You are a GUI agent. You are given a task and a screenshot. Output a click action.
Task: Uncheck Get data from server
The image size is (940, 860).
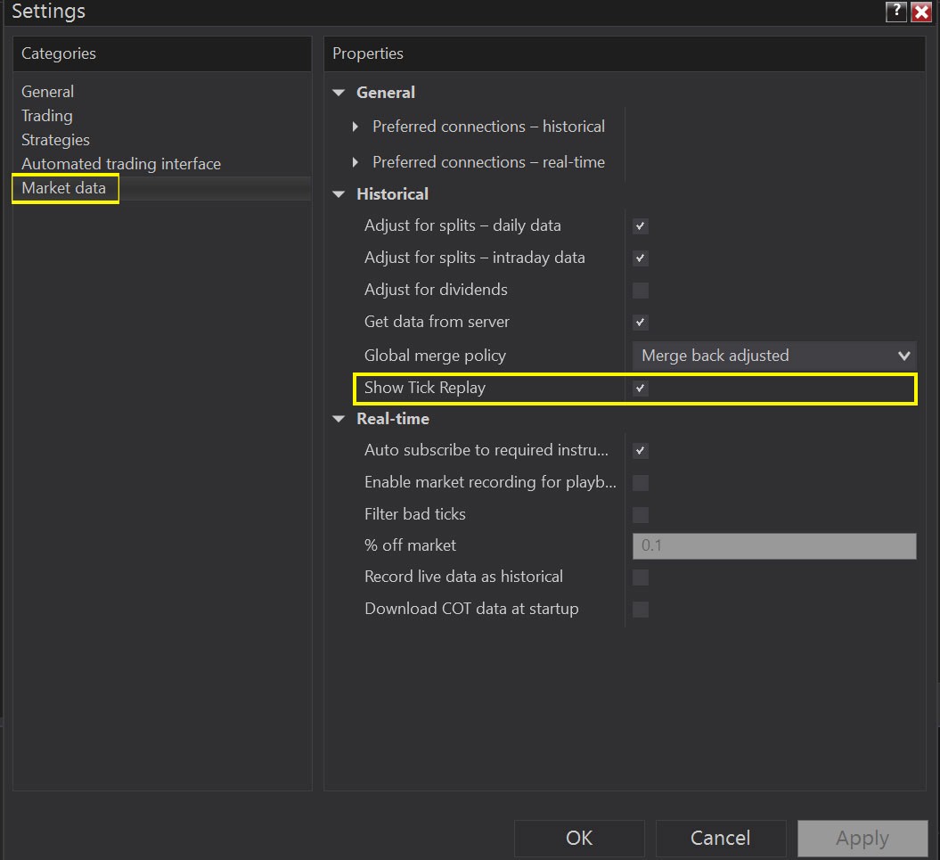pos(640,322)
